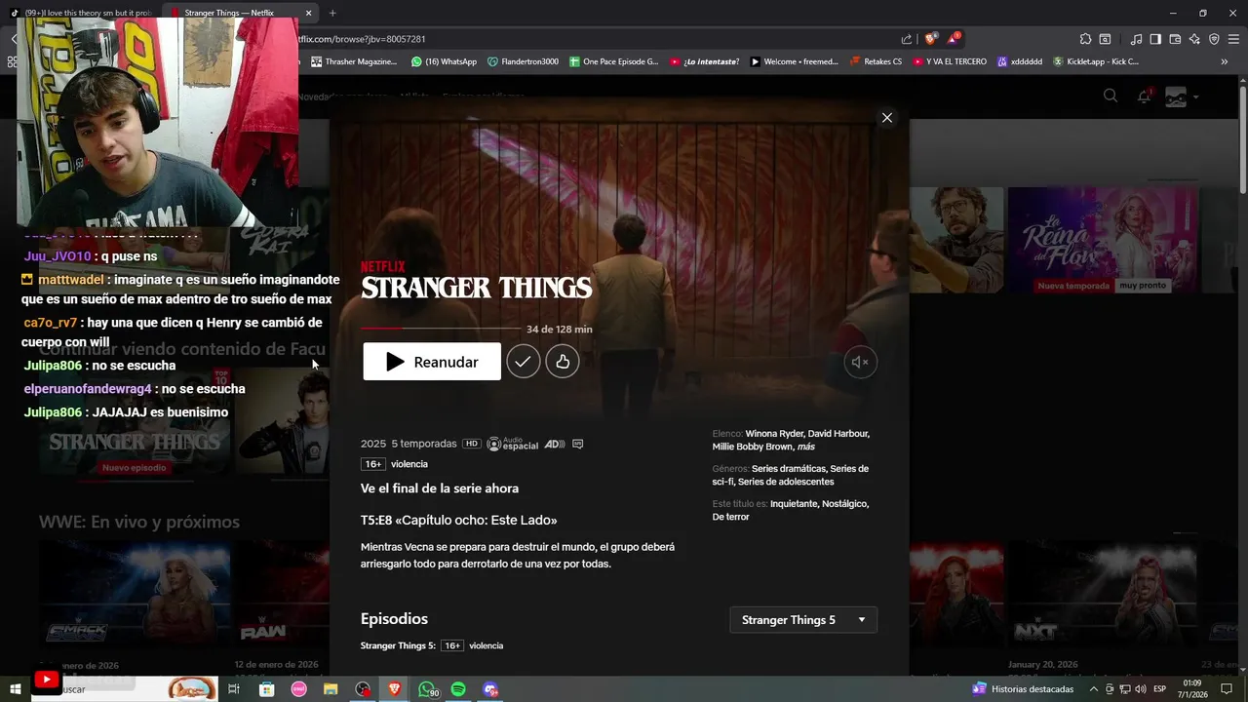Click the HD badge
Screen dimensions: 1248x702
(471, 444)
